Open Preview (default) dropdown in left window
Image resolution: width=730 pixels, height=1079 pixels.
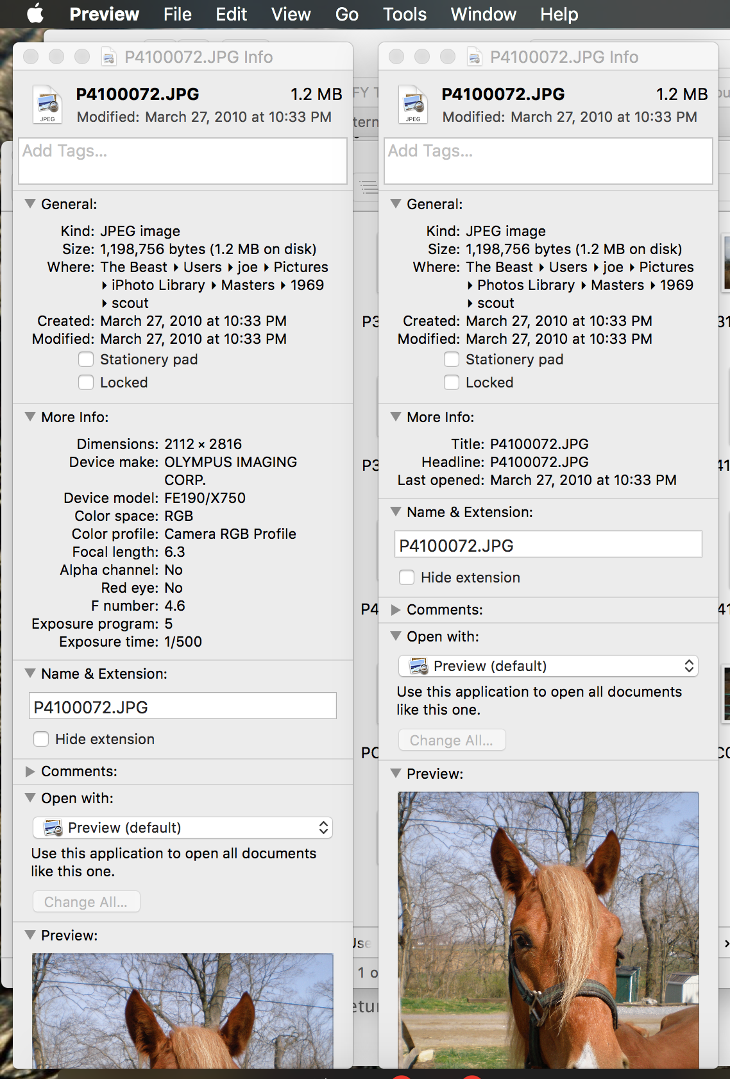tap(183, 828)
